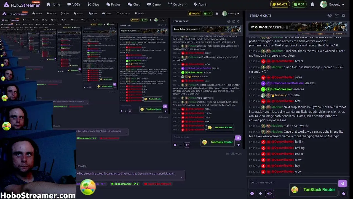
Task: Click the HoboStreamerDotCom username in the main chat
Action: pos(288,83)
